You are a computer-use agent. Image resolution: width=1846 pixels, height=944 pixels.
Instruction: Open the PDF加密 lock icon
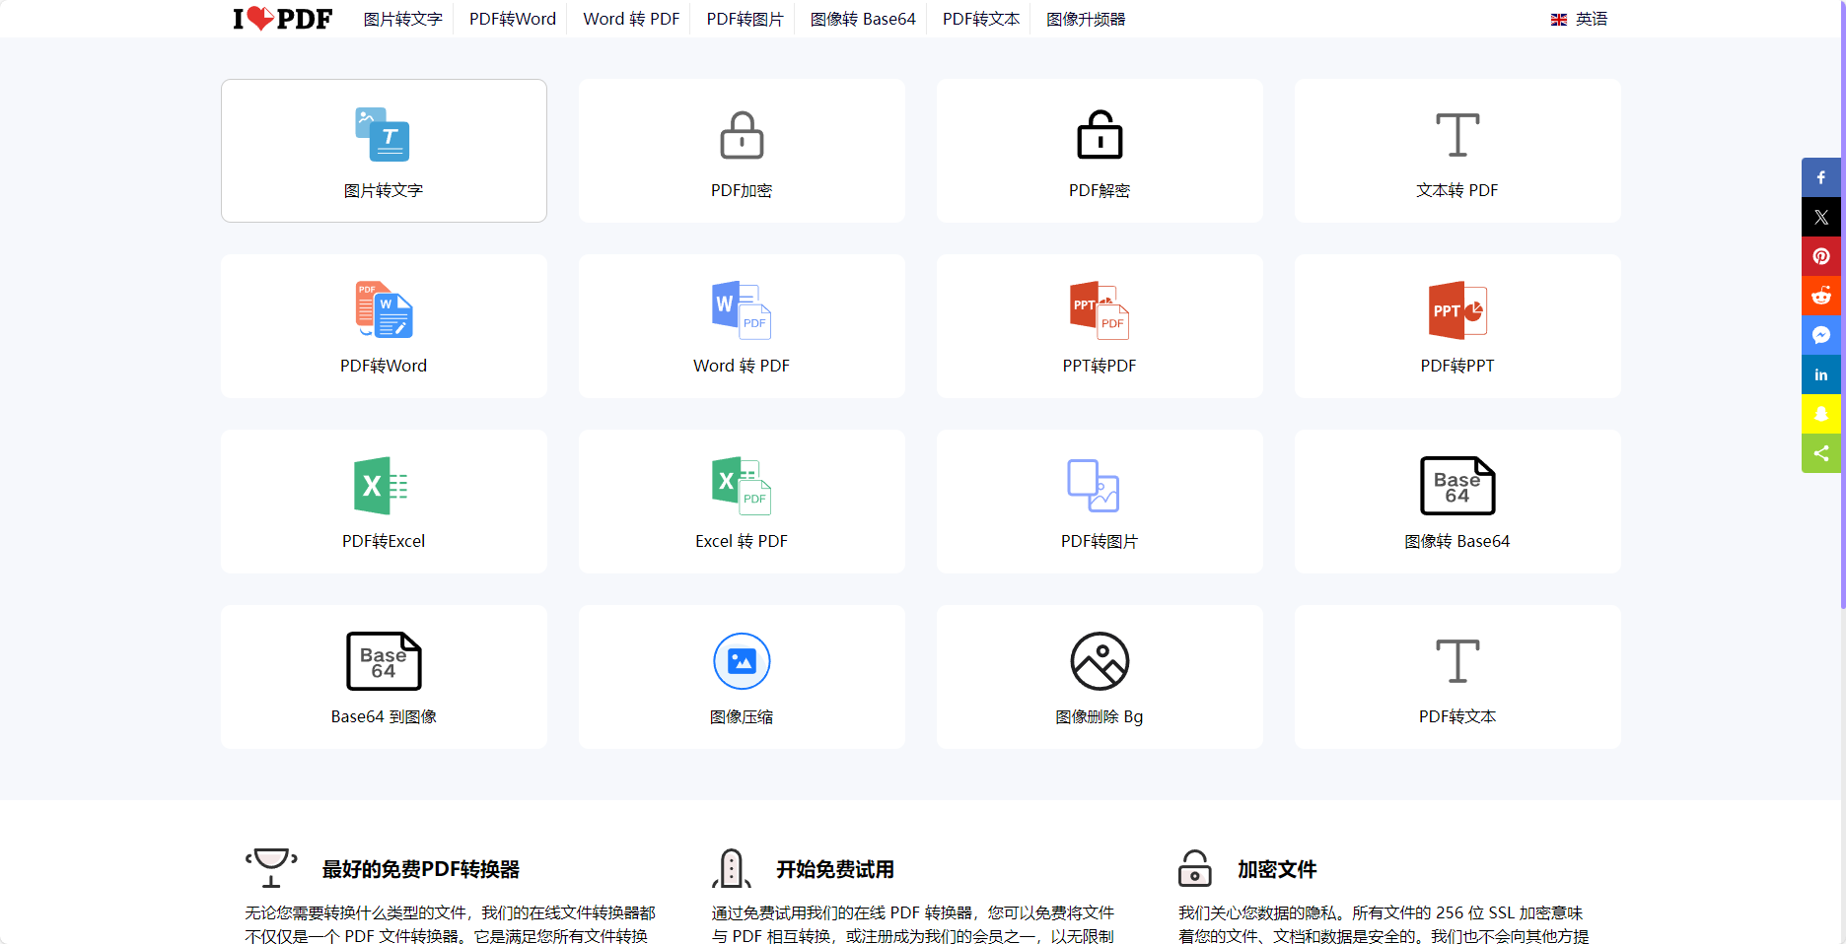pyautogui.click(x=742, y=135)
